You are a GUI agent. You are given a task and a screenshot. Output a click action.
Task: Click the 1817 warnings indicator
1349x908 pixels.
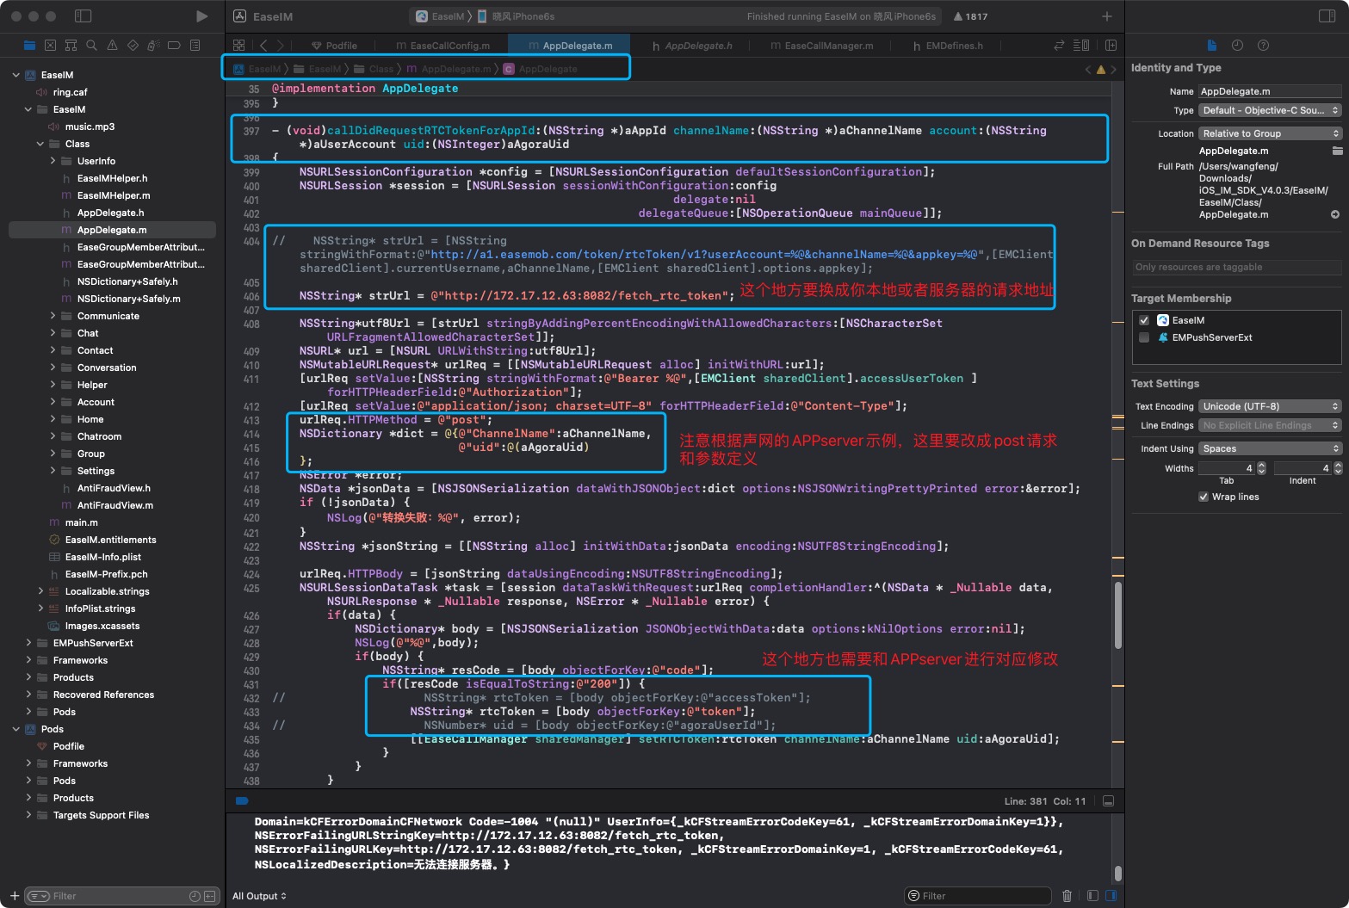(970, 16)
